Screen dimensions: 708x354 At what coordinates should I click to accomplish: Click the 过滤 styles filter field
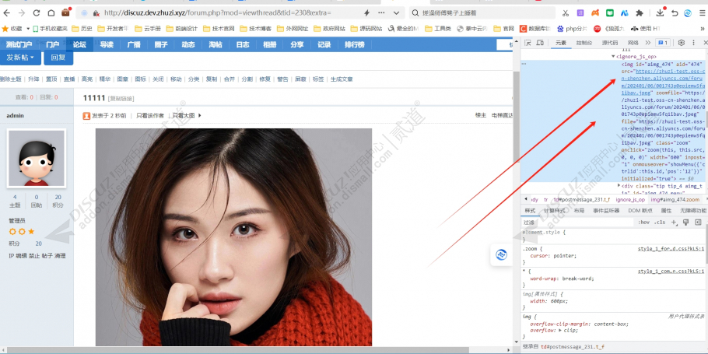click(x=578, y=223)
